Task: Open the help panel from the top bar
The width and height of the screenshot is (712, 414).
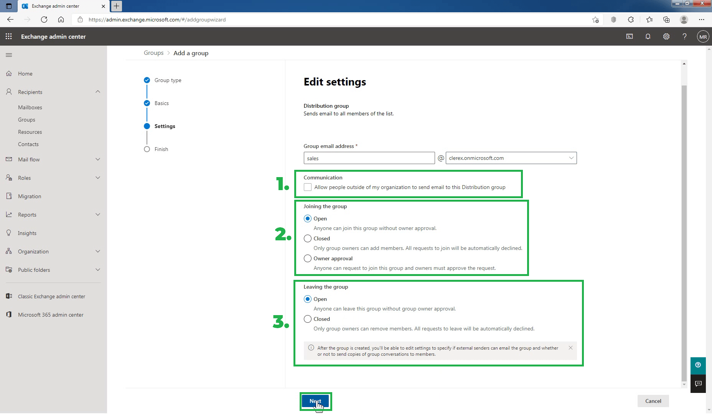Action: click(684, 36)
